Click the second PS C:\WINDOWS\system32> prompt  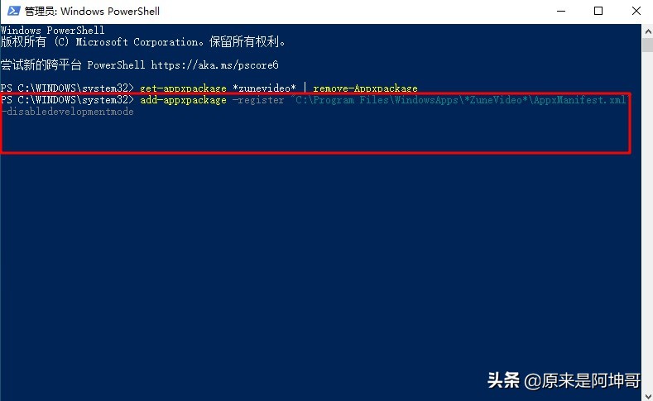click(x=68, y=100)
